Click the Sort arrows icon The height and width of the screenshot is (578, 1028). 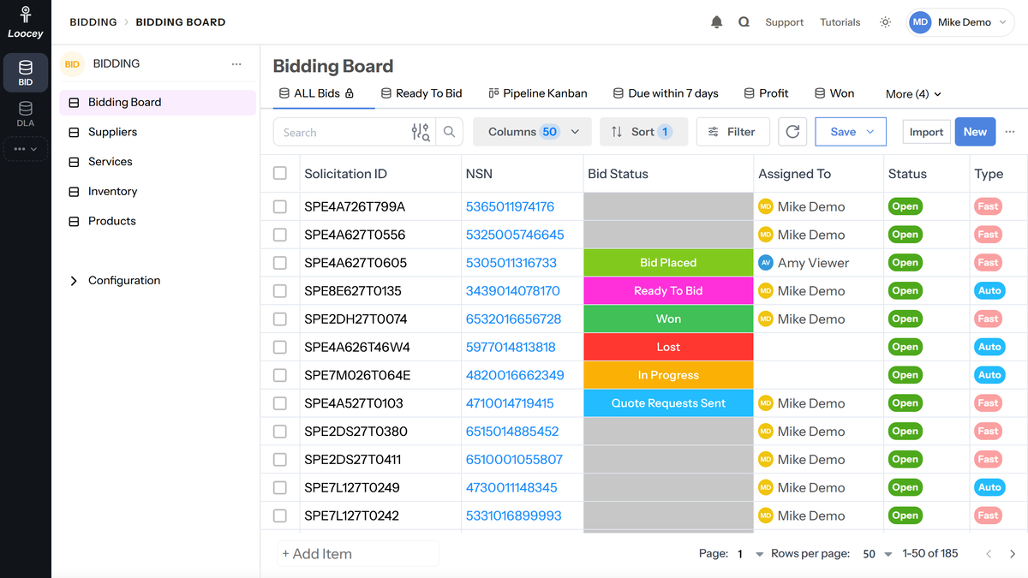tap(617, 132)
